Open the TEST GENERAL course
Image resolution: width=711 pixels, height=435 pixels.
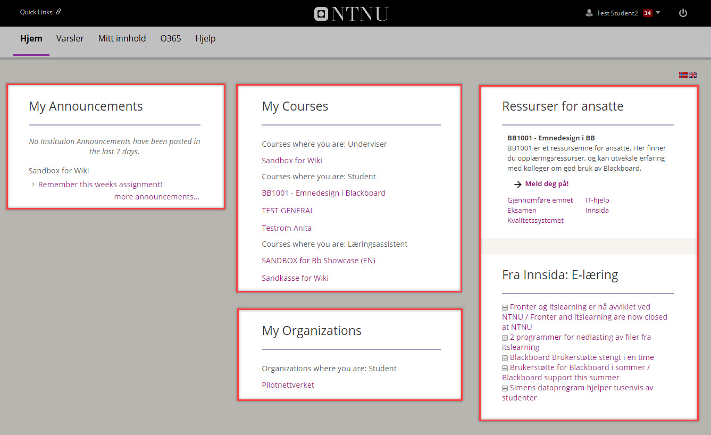coord(288,211)
